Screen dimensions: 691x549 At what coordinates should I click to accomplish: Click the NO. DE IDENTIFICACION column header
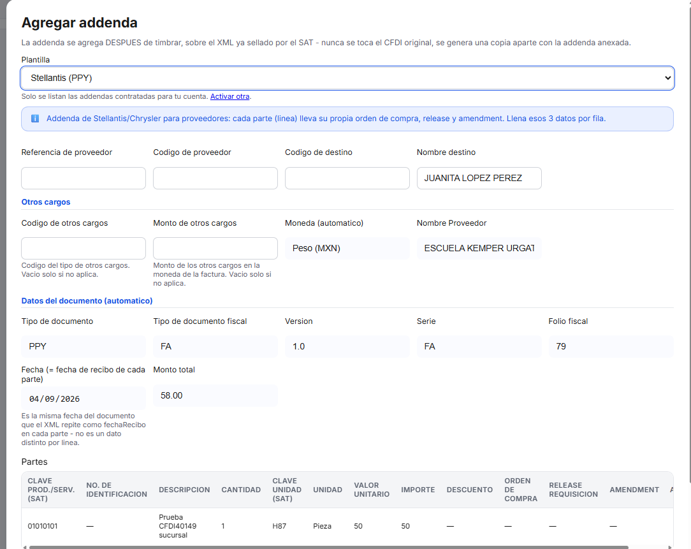tap(117, 490)
